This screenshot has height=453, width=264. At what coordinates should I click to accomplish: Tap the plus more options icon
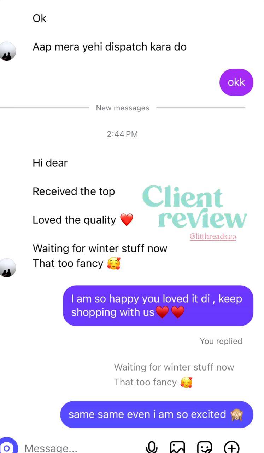point(232,448)
